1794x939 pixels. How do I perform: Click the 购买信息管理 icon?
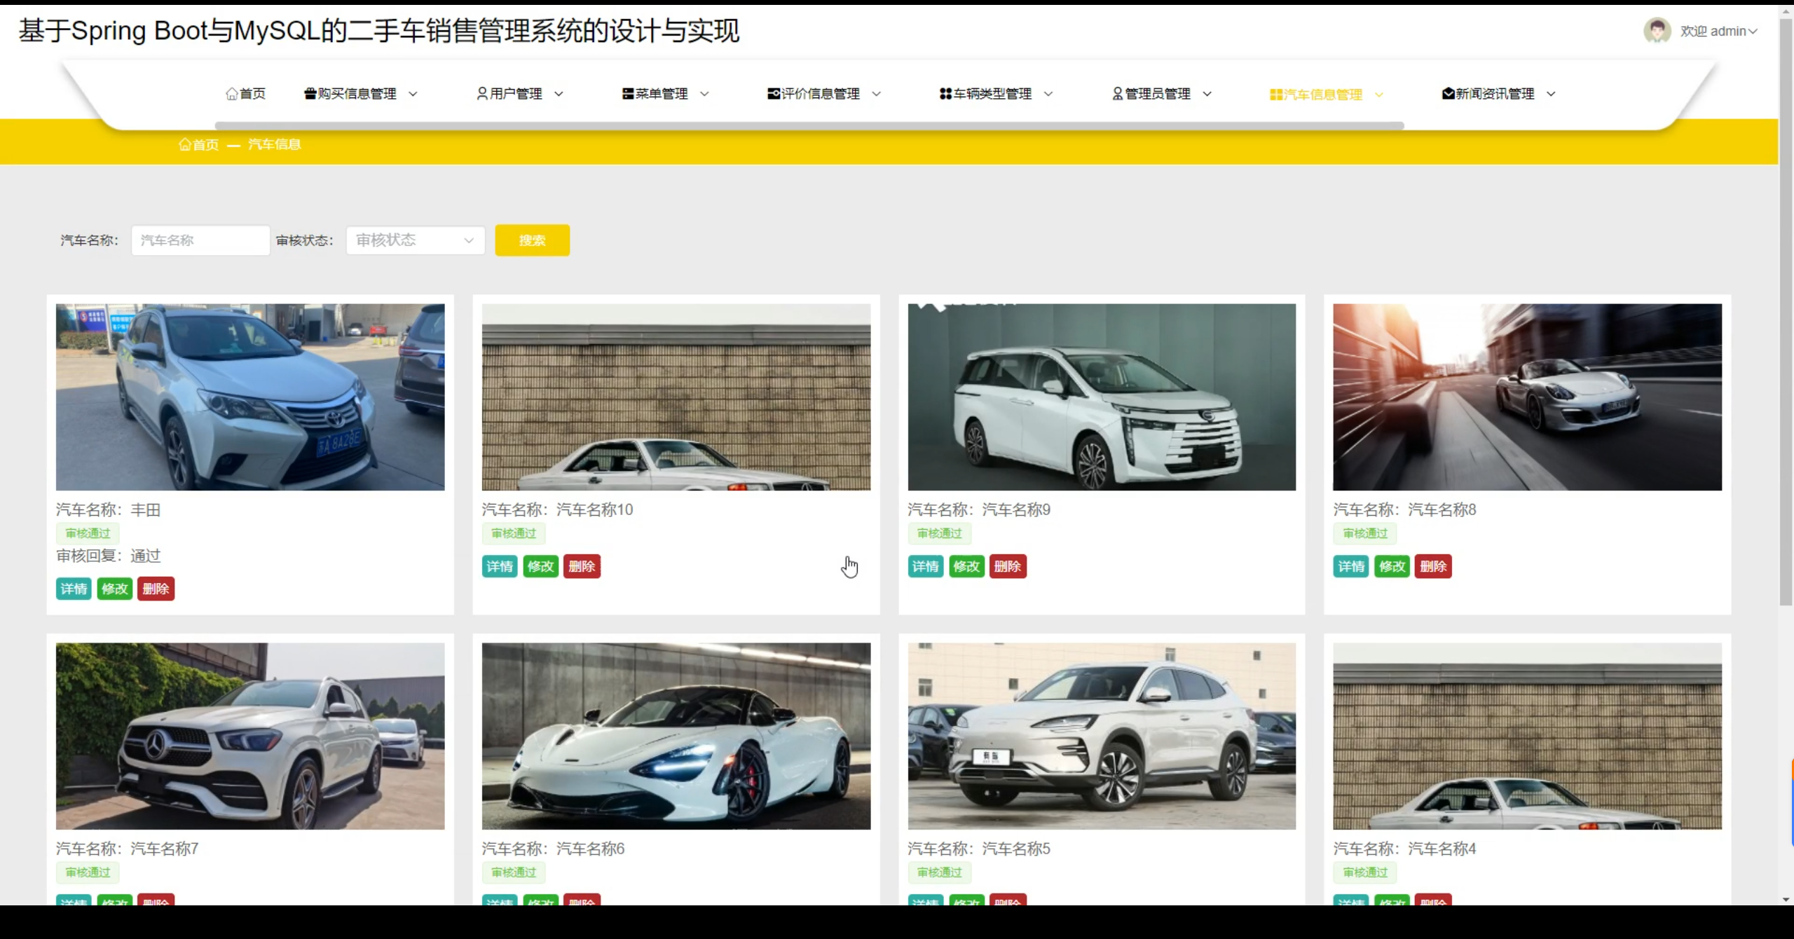point(310,94)
